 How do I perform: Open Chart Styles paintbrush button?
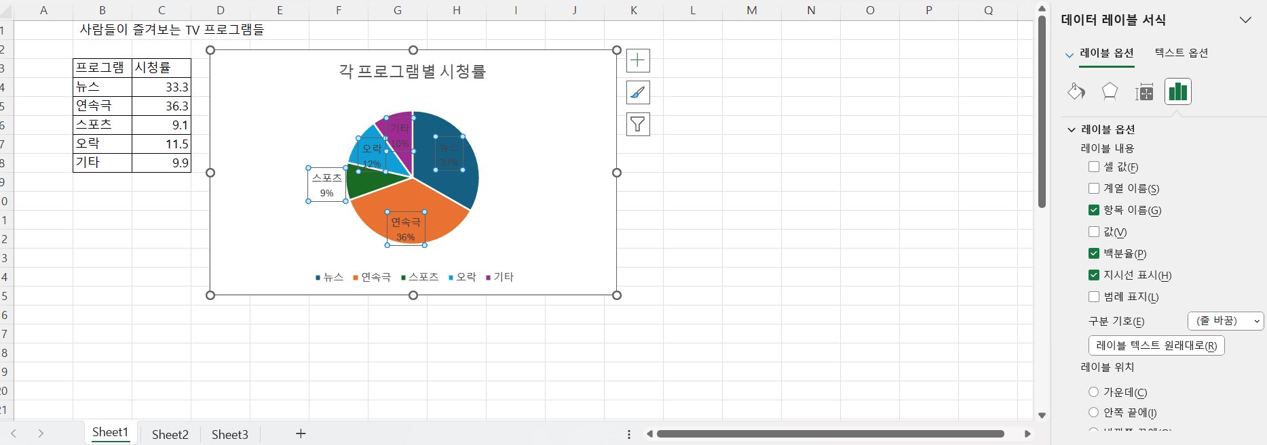coord(637,92)
